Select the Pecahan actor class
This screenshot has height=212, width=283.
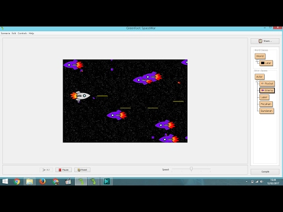pyautogui.click(x=266, y=104)
